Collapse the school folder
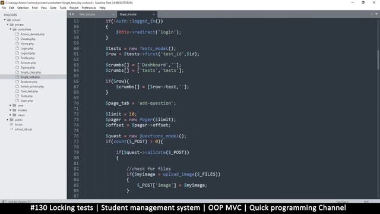This screenshot has height=214, width=380. point(5,20)
